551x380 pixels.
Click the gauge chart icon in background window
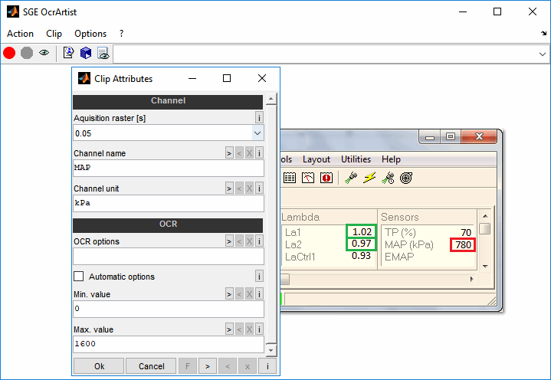(x=308, y=178)
